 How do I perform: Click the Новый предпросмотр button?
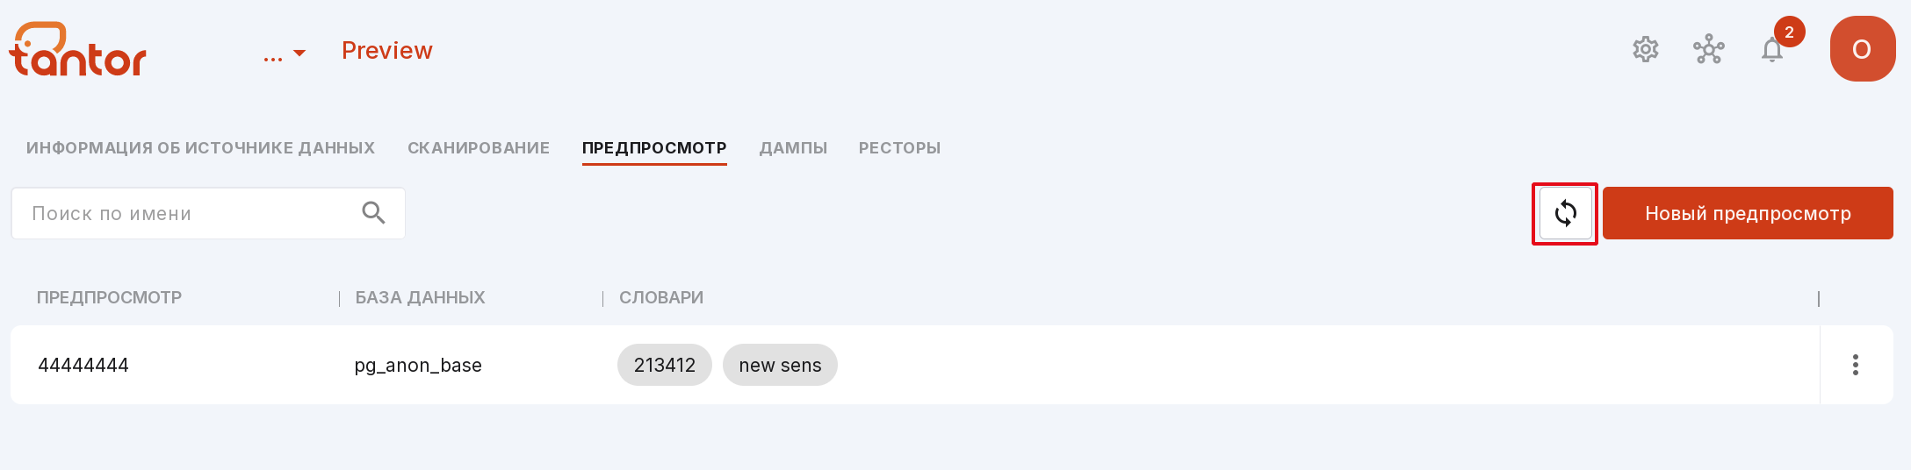point(1748,213)
